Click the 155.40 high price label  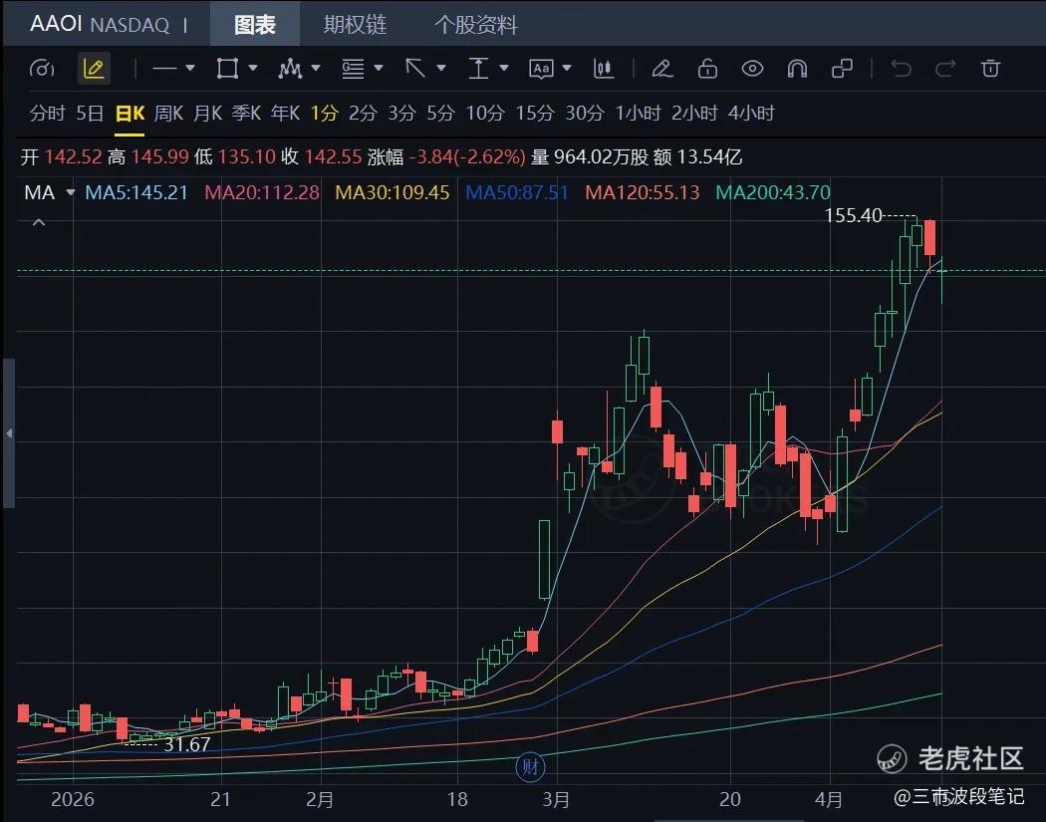click(853, 215)
